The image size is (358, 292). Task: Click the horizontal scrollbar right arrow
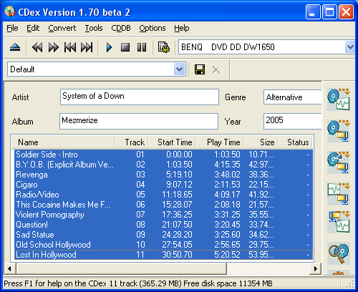click(x=316, y=268)
